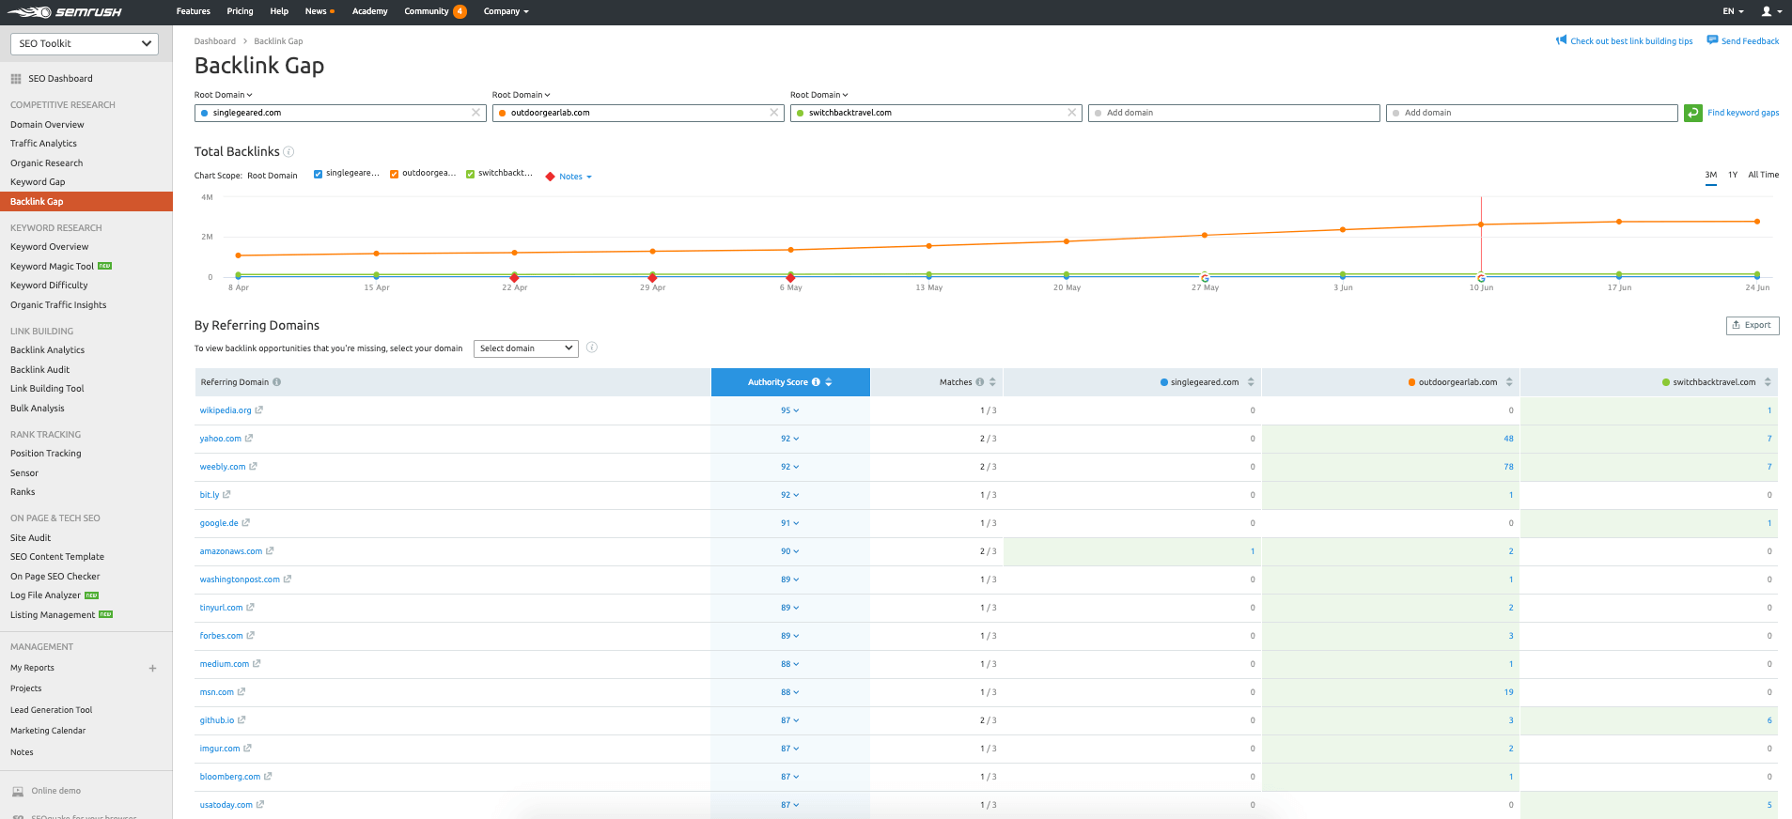This screenshot has width=1792, height=819.
Task: Click the SEMrush logo
Action: click(65, 12)
